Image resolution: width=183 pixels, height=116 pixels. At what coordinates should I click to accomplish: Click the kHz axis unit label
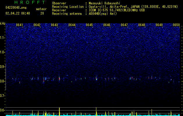(x=3, y=23)
